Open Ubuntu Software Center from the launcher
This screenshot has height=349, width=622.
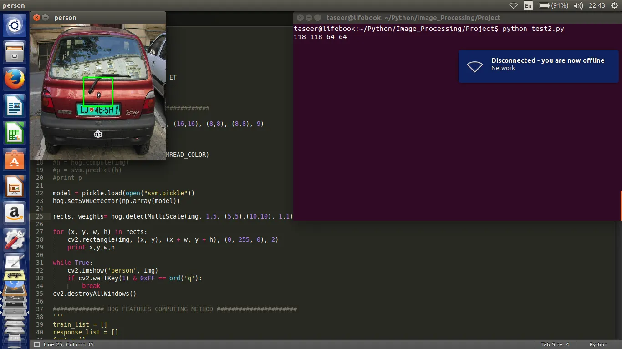point(15,160)
